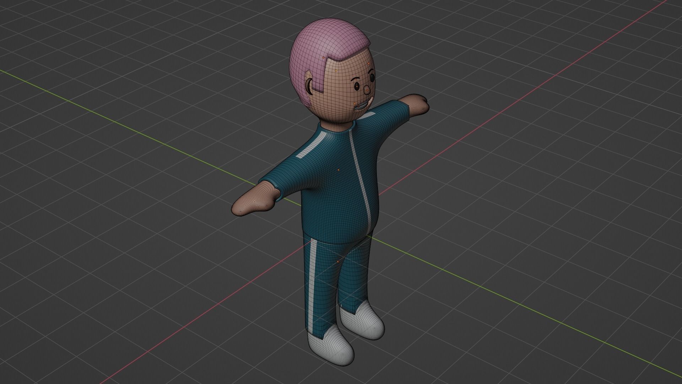Click the white side stripe on trousers

pos(312,284)
